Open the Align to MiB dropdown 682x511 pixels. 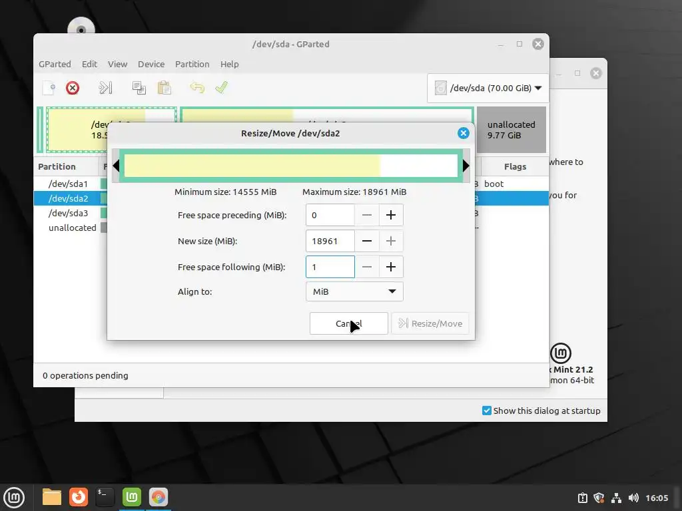tap(354, 291)
